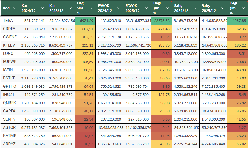
Task: Select the IHGZT code cell
Action: [10, 95]
